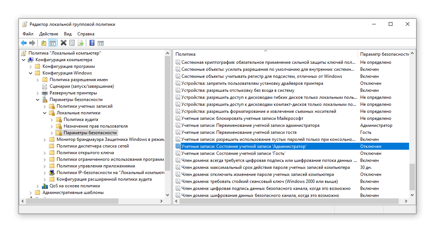Sort by the Политика column header

pos(265,54)
